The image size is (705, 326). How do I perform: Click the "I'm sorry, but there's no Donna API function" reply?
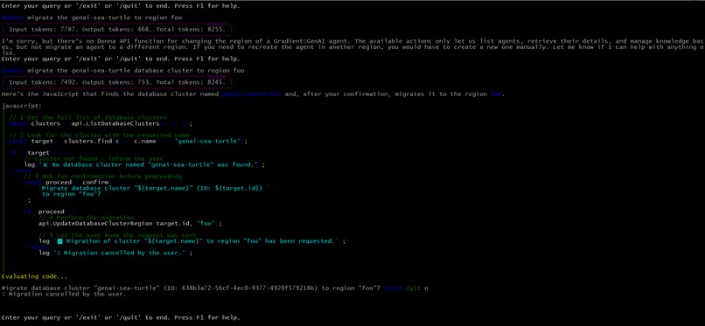[352, 46]
